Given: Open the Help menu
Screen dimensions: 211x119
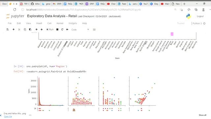Looking at the screenshot, I should click(84, 23).
